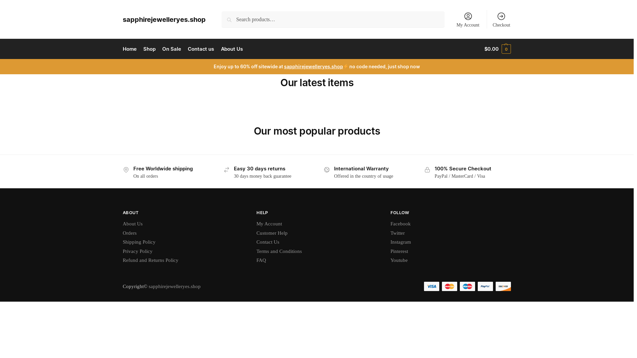Open About Us footer link
Viewport: 637px width, 358px height.
[x=133, y=224]
